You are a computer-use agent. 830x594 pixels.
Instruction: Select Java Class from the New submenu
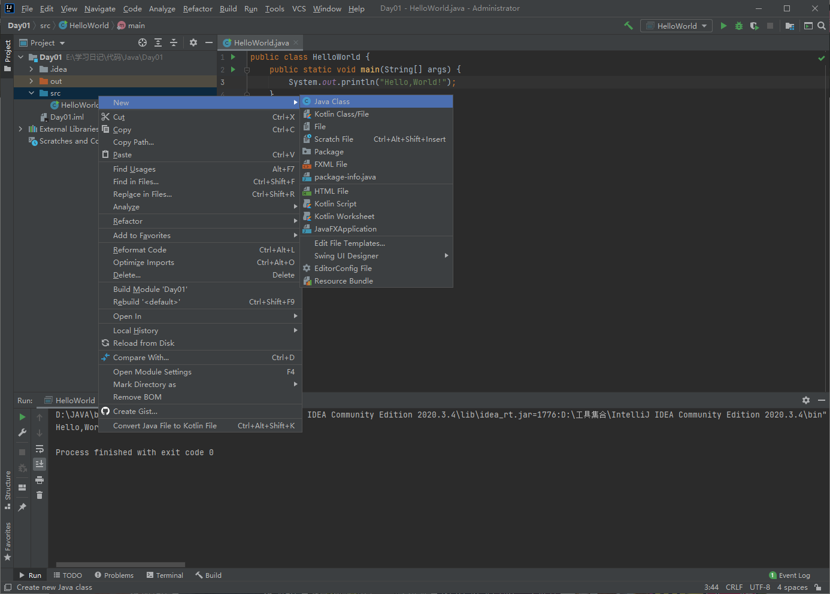(x=332, y=102)
